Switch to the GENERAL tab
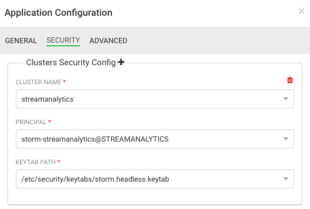 (21, 41)
